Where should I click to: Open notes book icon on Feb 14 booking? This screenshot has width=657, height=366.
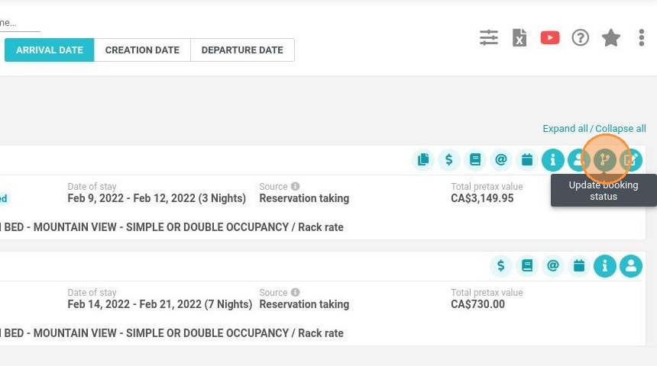click(527, 266)
